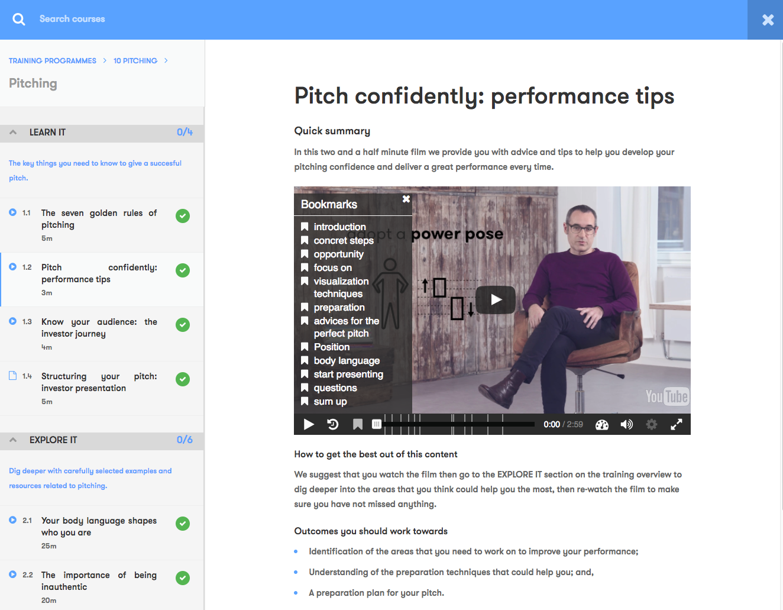This screenshot has width=783, height=610.
Task: Click the 0/6 progress counter
Action: coord(185,440)
